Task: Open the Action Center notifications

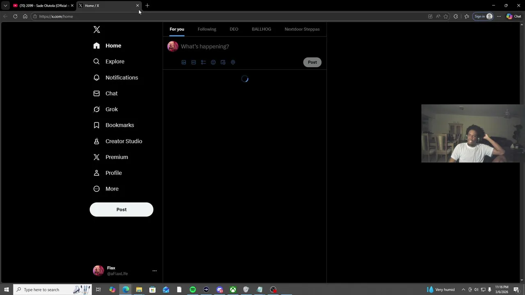Action: point(517,290)
